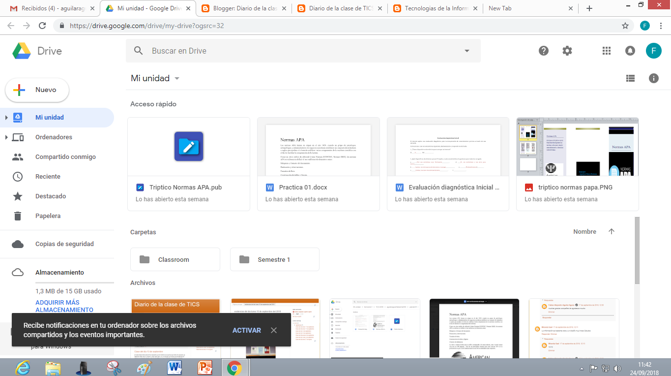Show details with the info icon
Image resolution: width=671 pixels, height=376 pixels.
(654, 78)
